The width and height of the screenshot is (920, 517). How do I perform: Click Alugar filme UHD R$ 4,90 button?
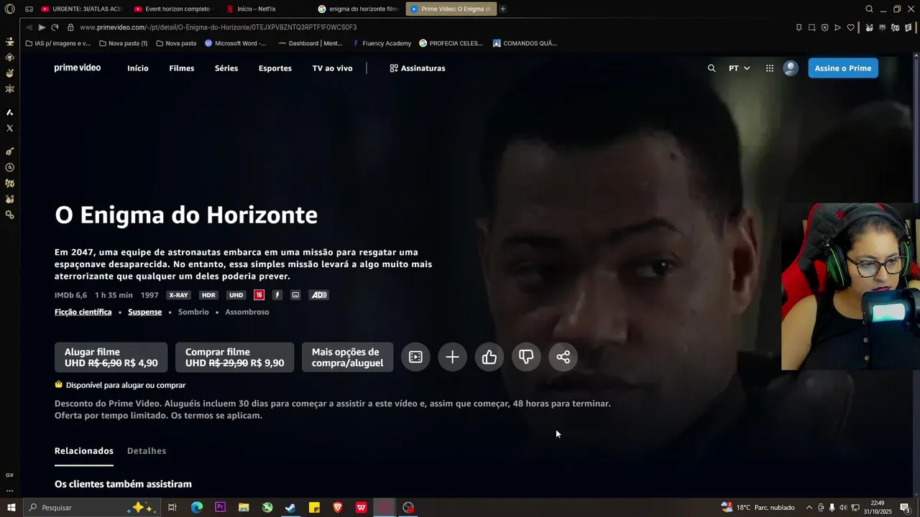coord(111,357)
